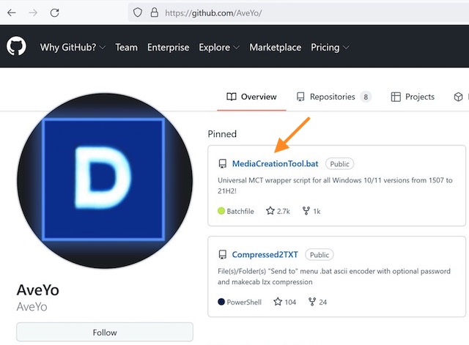Select the Overview tab
Image resolution: width=469 pixels, height=345 pixels.
point(251,97)
